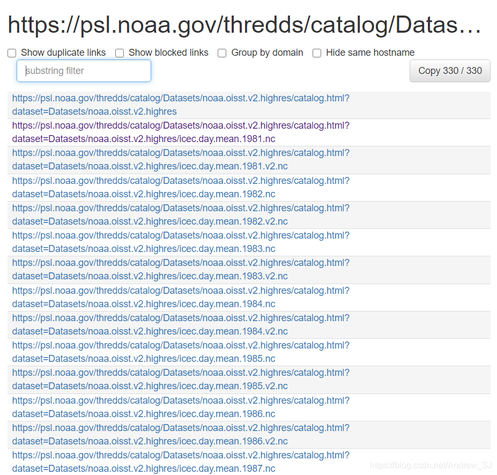Follow the icec.day.mean.1982.v2.nc link

click(x=181, y=214)
